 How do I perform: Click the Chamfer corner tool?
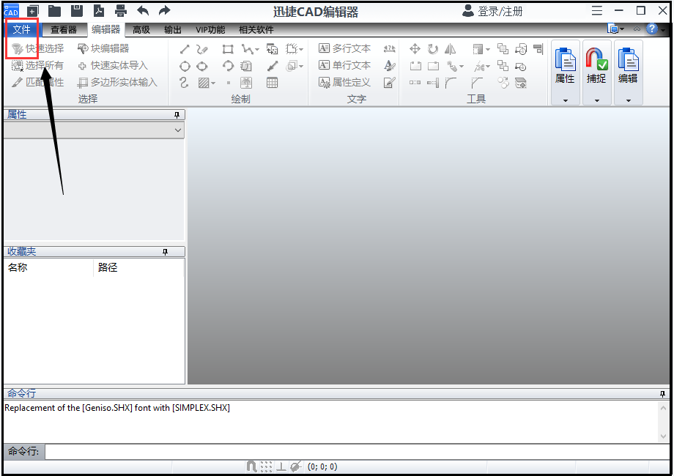(x=477, y=83)
